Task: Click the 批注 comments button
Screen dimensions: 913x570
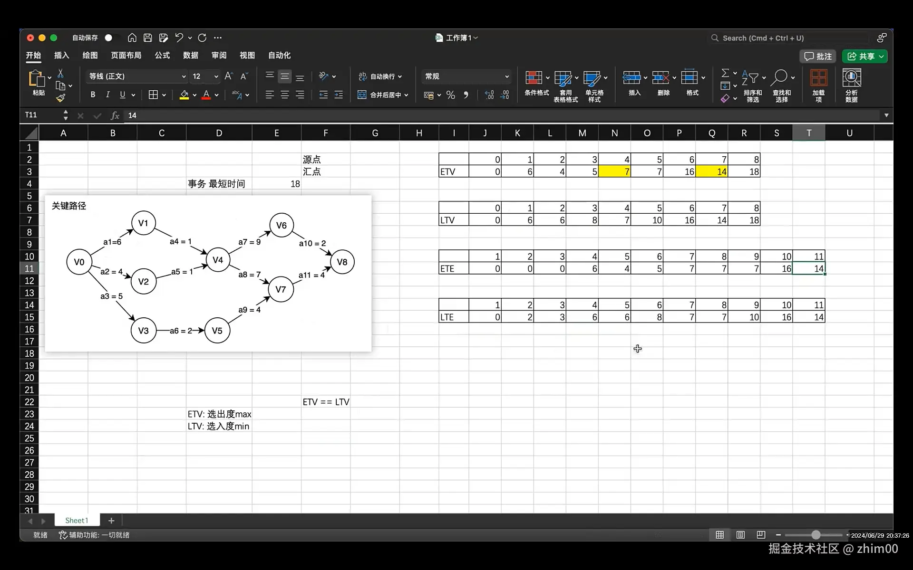Action: tap(818, 57)
